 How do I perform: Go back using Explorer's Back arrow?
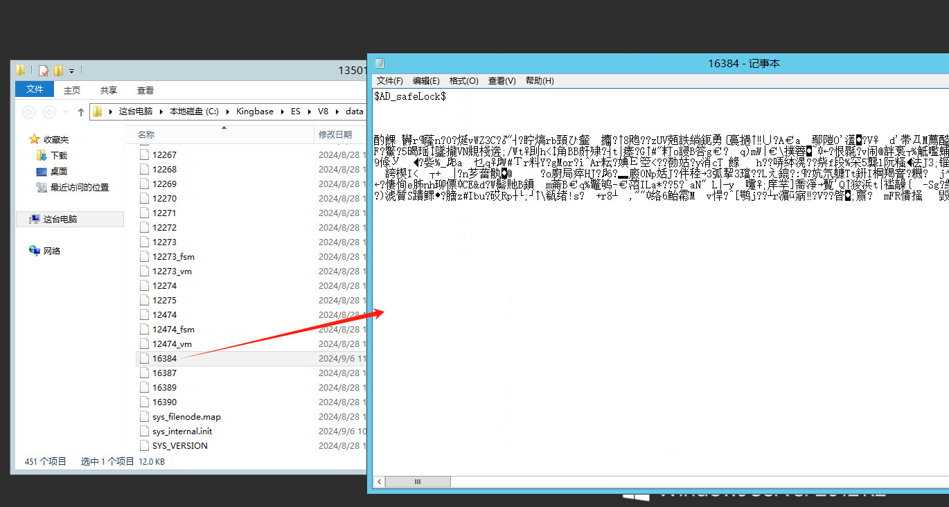(29, 112)
